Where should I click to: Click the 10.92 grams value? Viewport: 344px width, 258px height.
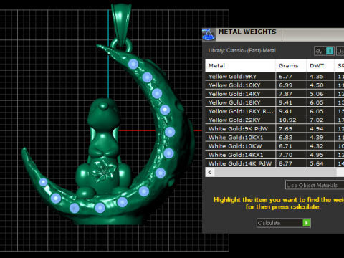point(287,120)
